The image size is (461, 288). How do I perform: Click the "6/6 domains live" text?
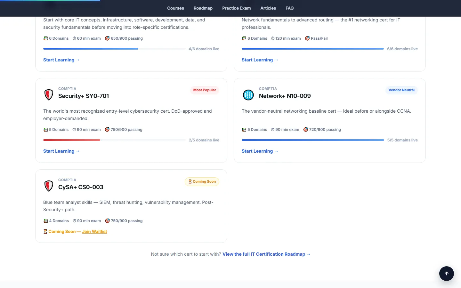coord(402,49)
